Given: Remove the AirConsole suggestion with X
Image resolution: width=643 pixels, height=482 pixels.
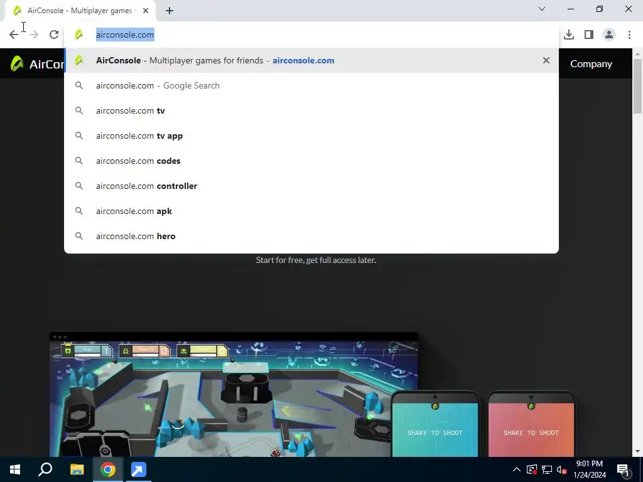Looking at the screenshot, I should coord(546,61).
